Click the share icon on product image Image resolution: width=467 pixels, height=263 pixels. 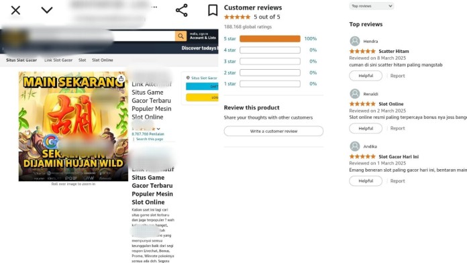121,78
